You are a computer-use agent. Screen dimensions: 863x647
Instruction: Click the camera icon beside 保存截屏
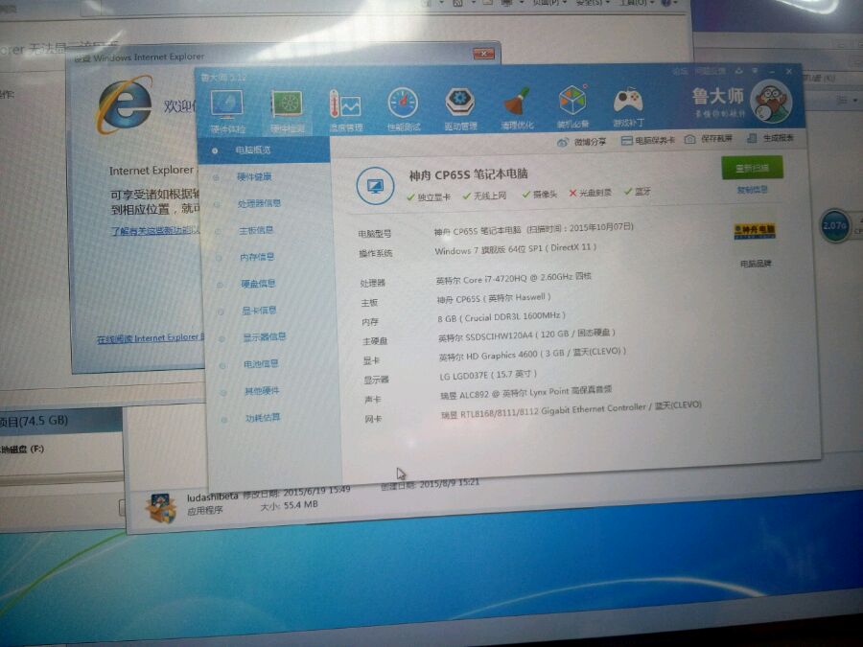point(689,140)
